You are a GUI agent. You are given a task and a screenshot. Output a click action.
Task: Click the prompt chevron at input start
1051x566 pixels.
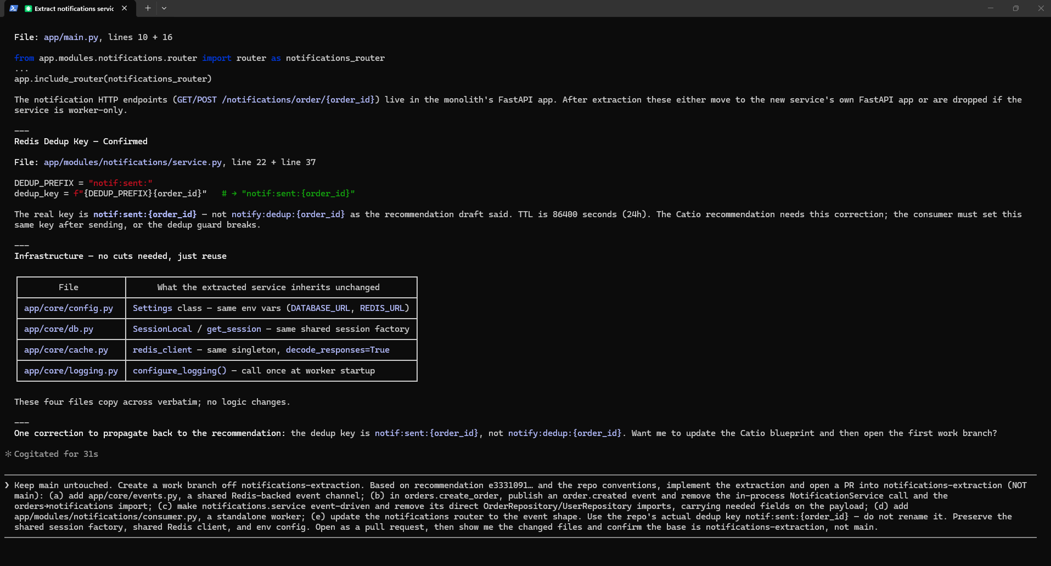point(7,485)
